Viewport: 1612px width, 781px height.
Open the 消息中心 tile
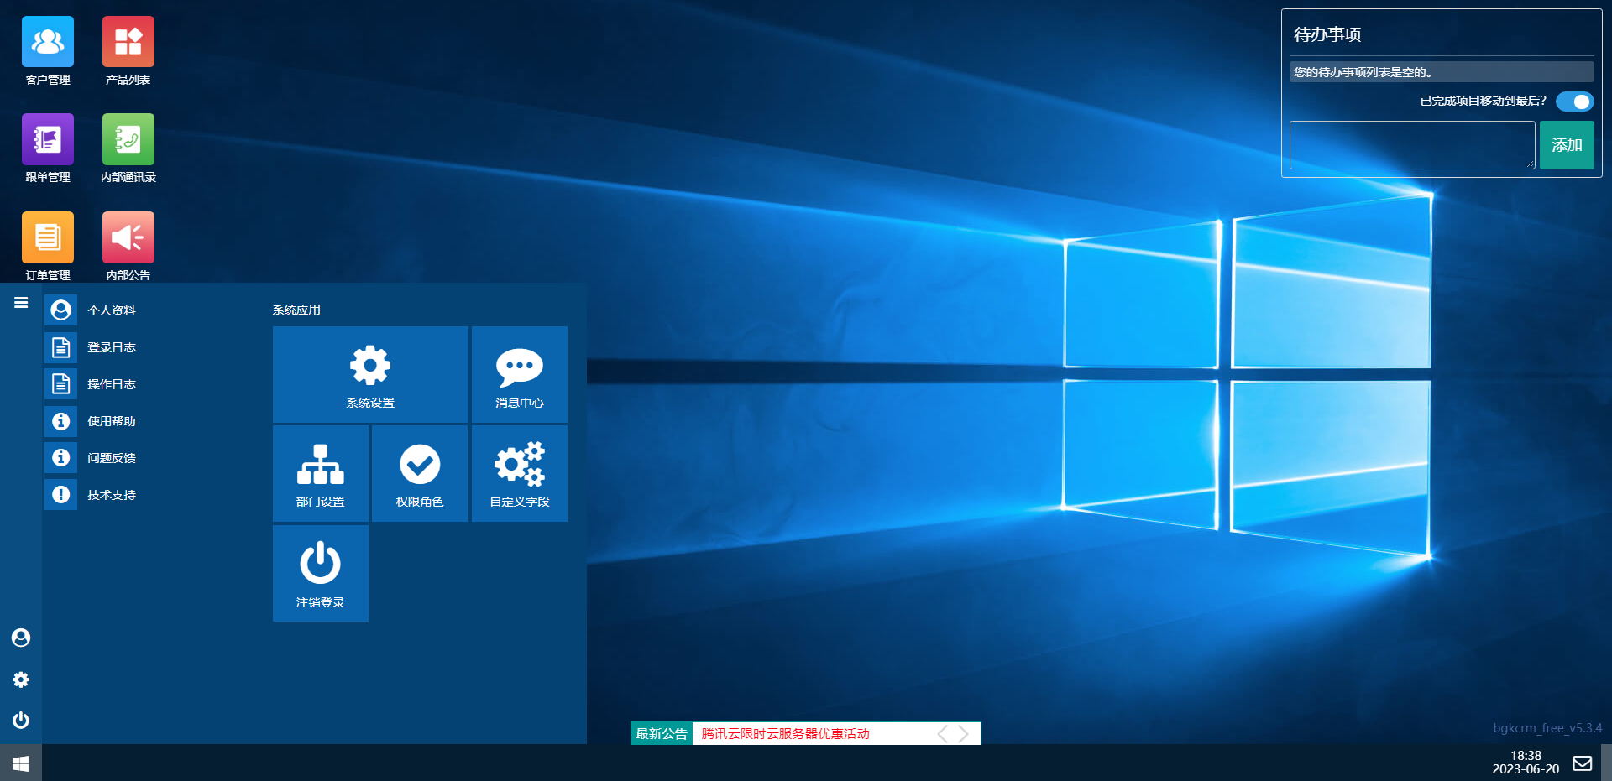click(520, 374)
